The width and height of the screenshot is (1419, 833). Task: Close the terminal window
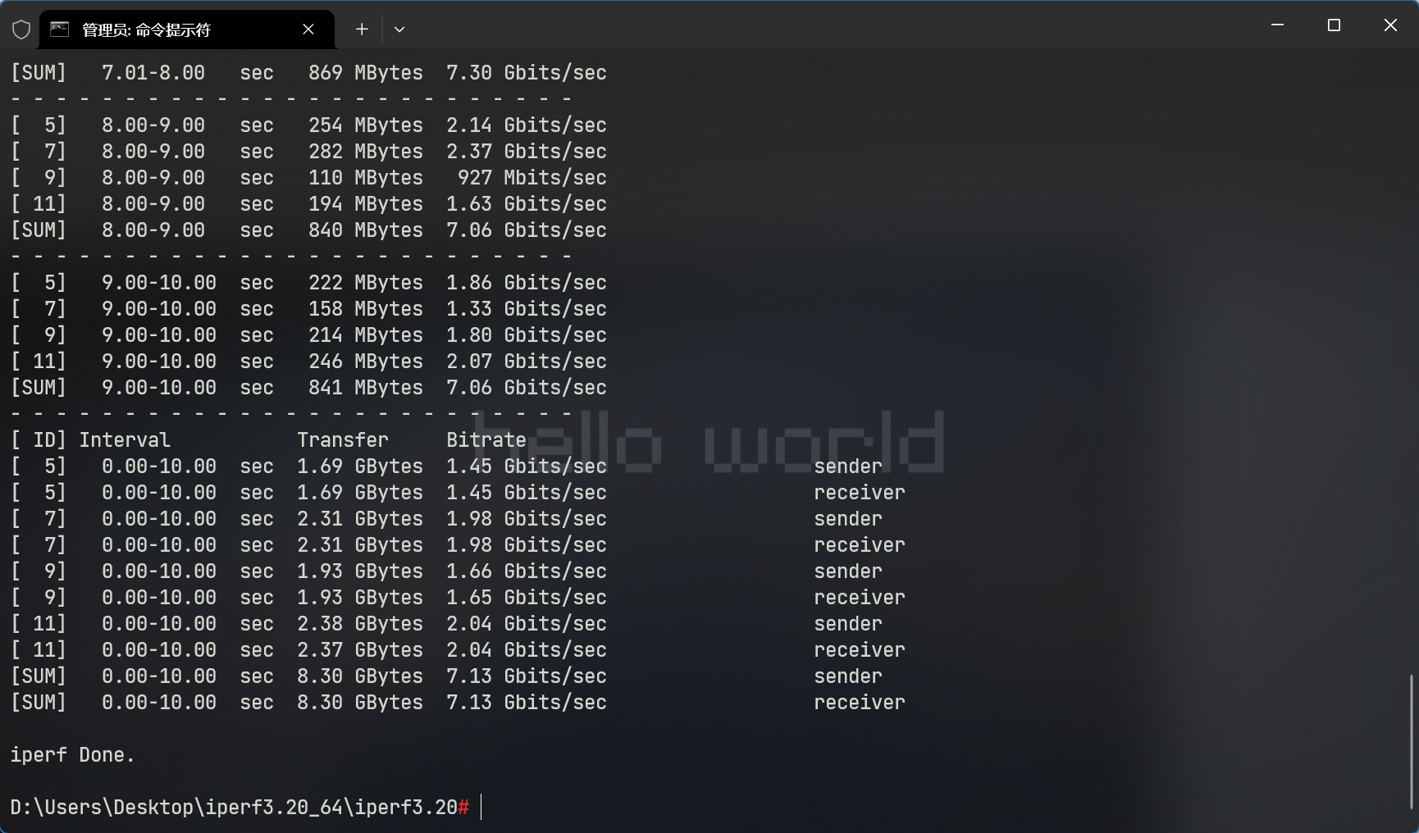[1390, 25]
